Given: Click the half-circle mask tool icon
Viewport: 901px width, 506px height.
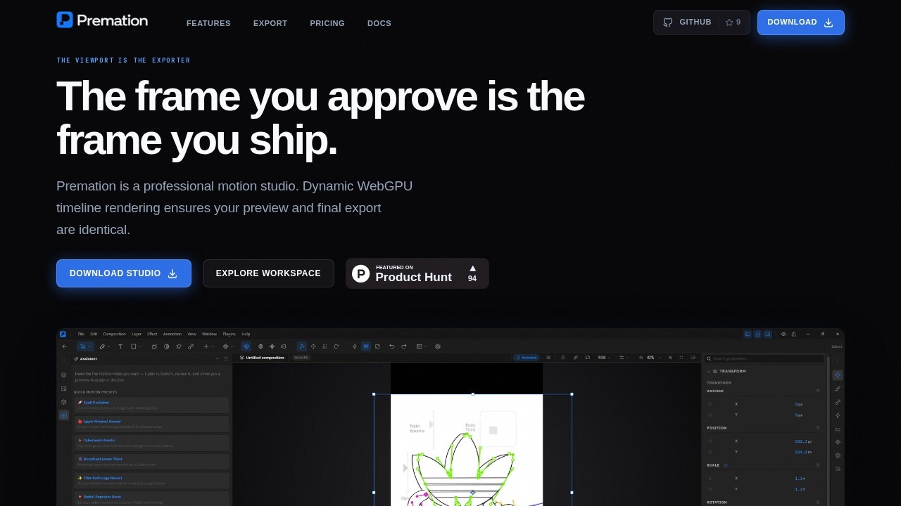Looking at the screenshot, I should (x=167, y=346).
